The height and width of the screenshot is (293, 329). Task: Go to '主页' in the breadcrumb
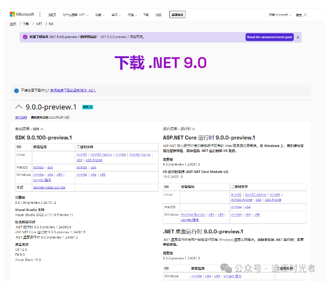(13, 24)
